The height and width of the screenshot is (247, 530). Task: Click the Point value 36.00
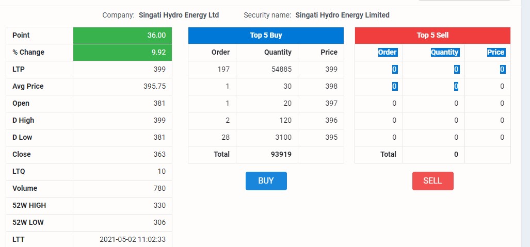click(156, 35)
